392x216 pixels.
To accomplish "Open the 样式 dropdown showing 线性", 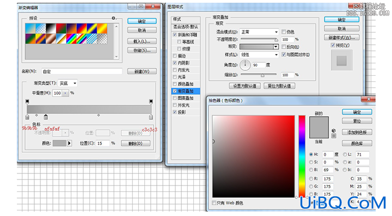I will 259,55.
